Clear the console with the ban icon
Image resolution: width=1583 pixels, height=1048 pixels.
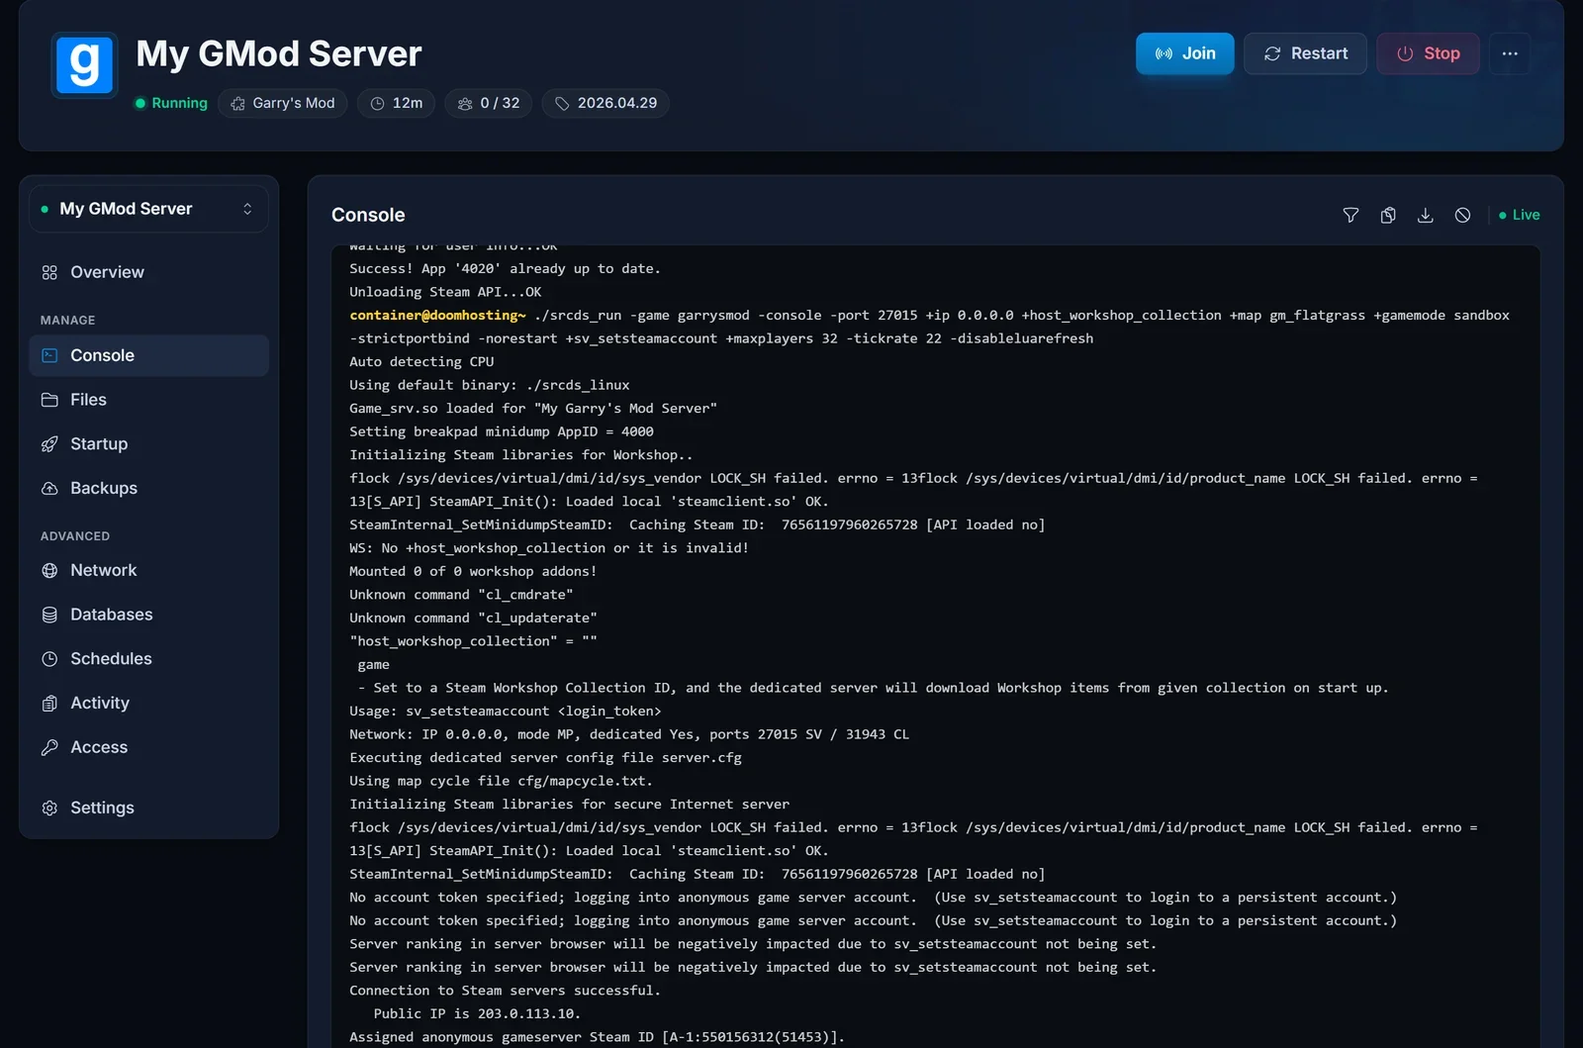(x=1462, y=215)
